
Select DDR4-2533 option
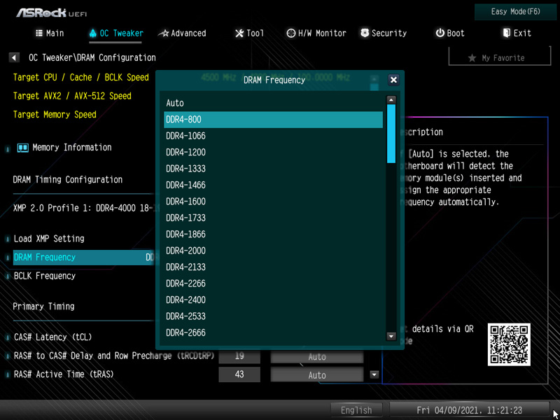point(273,316)
